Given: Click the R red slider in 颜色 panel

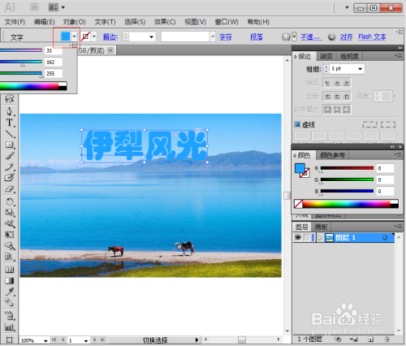Looking at the screenshot, I should coord(347,168).
